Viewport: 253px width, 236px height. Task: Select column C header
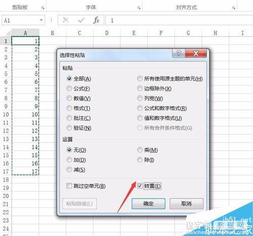[79, 33]
